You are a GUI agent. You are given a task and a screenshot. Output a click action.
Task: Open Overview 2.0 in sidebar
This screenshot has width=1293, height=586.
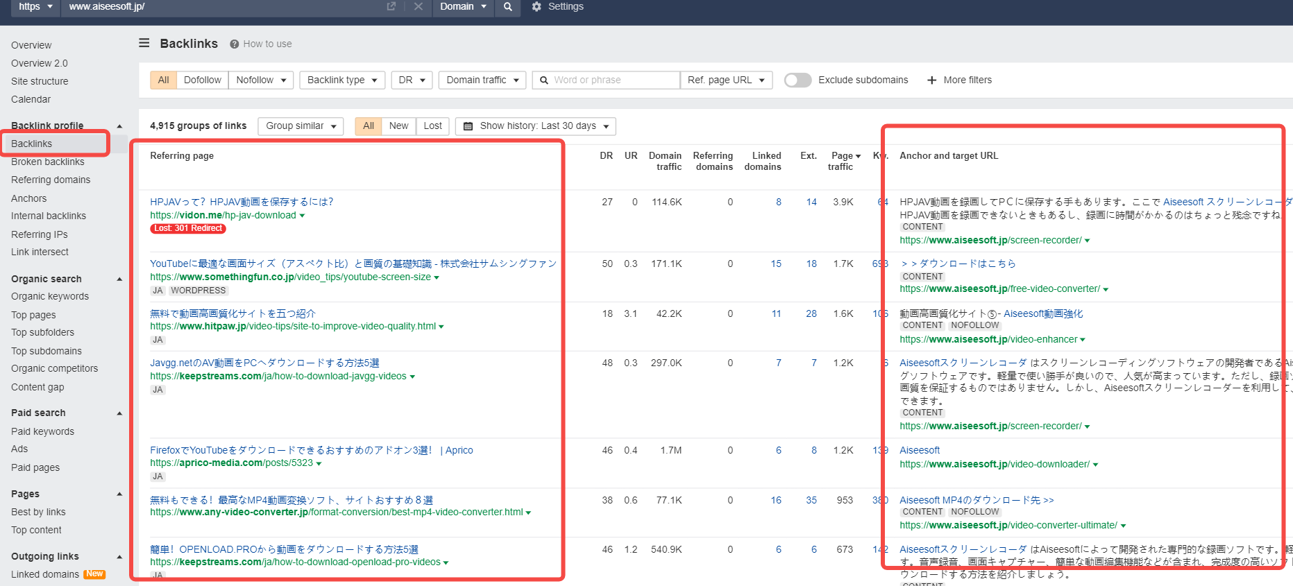click(x=40, y=63)
